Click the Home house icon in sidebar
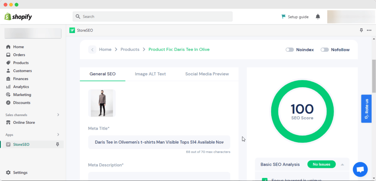Image resolution: width=376 pixels, height=181 pixels. point(8,47)
